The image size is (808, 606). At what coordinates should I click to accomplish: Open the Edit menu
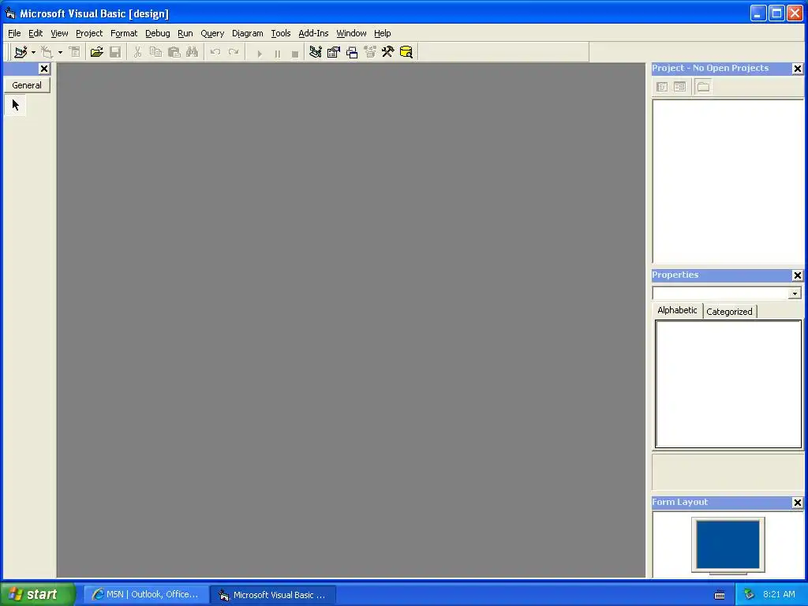tap(36, 33)
